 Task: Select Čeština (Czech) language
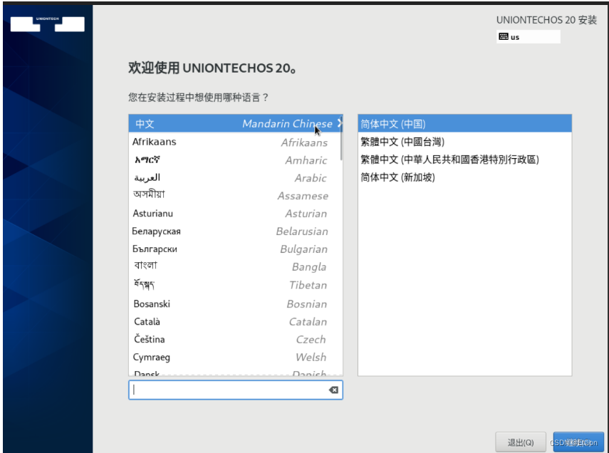tap(235, 339)
